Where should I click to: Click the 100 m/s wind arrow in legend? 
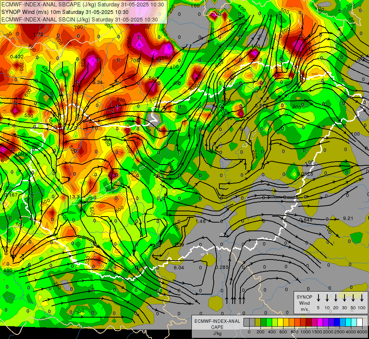click(362, 298)
